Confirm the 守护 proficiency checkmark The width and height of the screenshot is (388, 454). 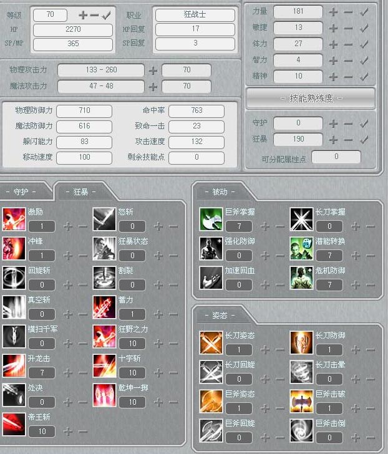pos(364,123)
